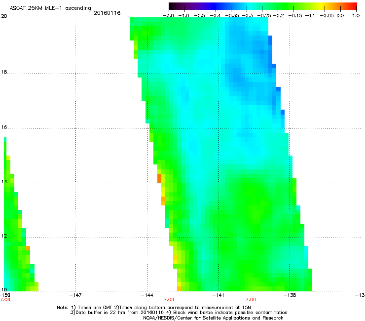Click the color bar label -0.2
This screenshot has width=365, height=321.
click(x=278, y=16)
